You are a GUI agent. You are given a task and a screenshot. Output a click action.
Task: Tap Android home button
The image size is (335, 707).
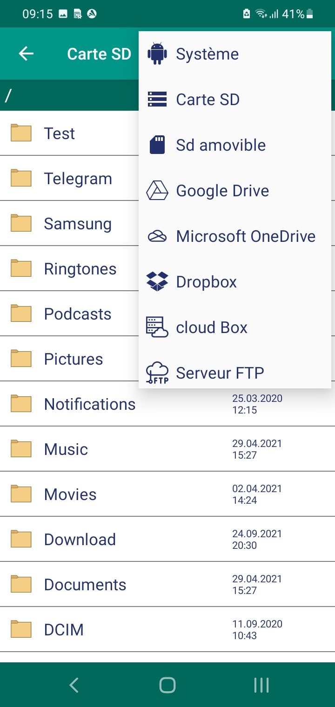(167, 685)
